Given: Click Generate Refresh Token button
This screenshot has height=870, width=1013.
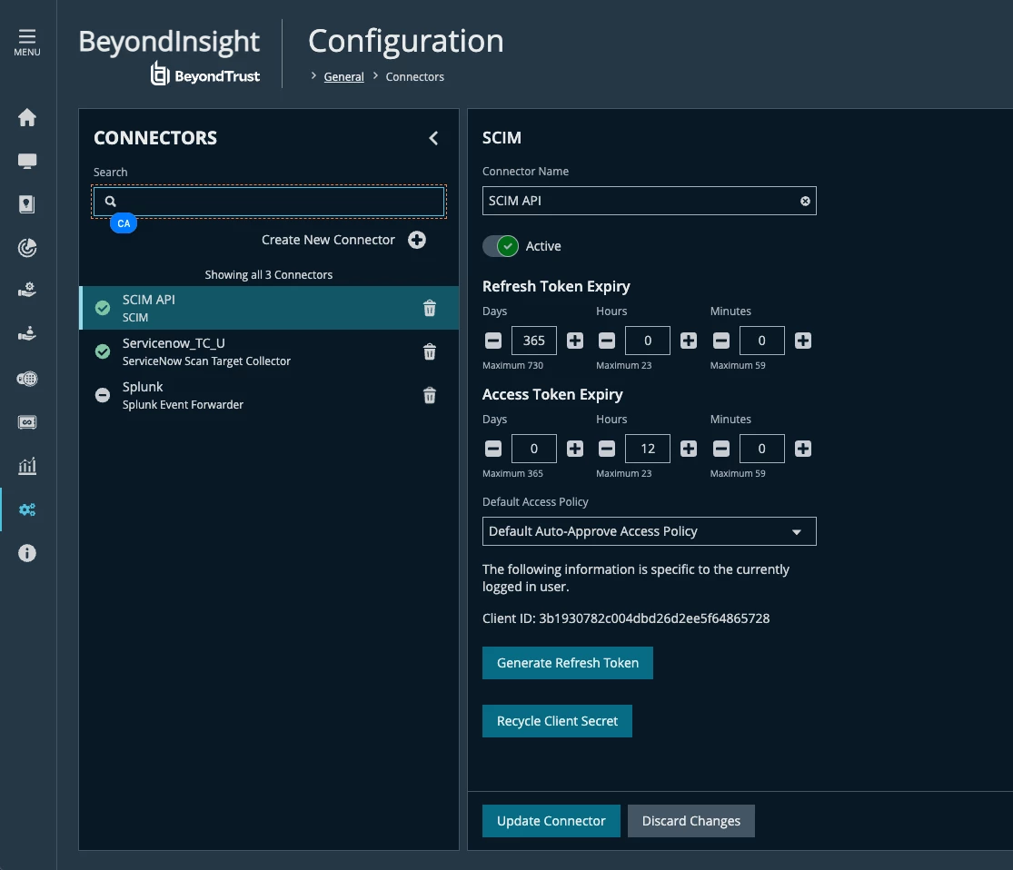Looking at the screenshot, I should point(567,663).
